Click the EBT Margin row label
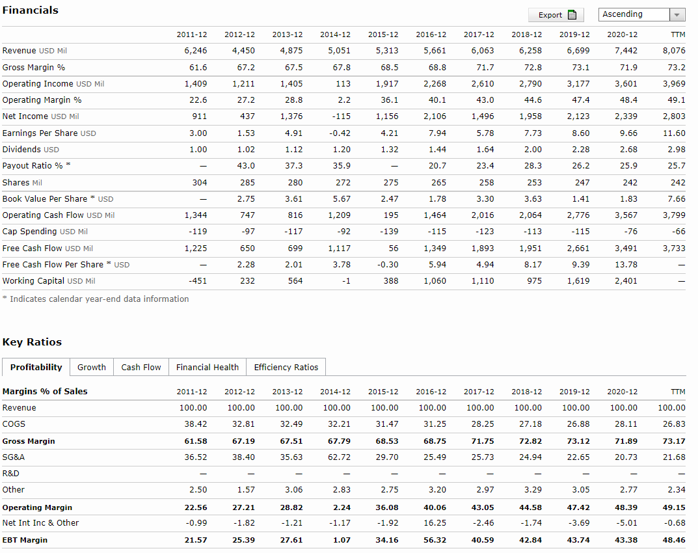Viewport: 698px width, 553px height. point(25,540)
